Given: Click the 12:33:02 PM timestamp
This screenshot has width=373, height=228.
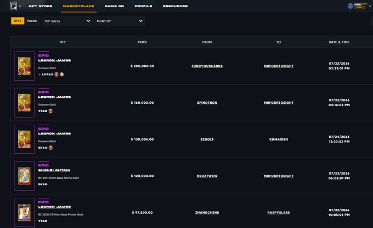Looking at the screenshot, I should tap(339, 142).
